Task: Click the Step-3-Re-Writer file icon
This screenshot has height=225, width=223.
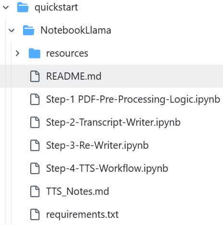Action: (x=35, y=145)
